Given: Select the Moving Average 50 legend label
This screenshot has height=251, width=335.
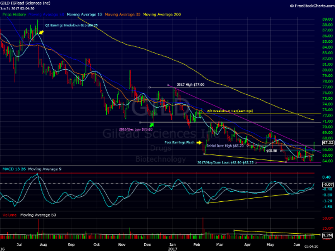Looking at the screenshot, I should 46,14.
